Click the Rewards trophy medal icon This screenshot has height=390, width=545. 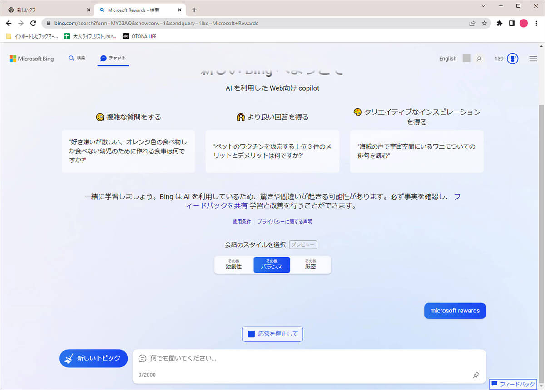pos(513,58)
